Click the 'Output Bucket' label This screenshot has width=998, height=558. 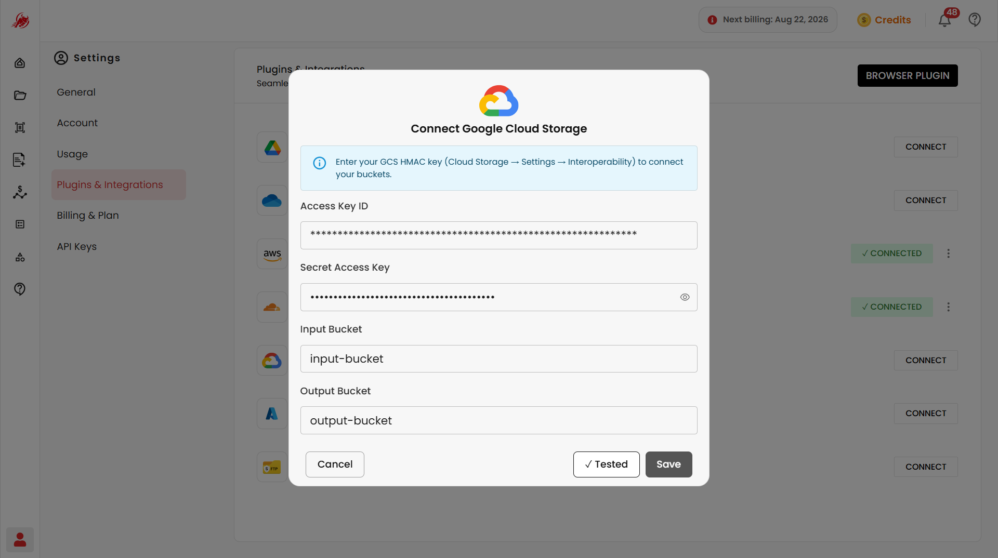pos(336,391)
